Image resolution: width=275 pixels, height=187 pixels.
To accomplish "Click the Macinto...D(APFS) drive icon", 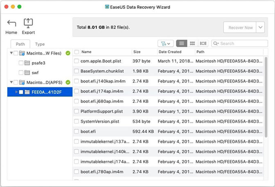I will (x=22, y=82).
